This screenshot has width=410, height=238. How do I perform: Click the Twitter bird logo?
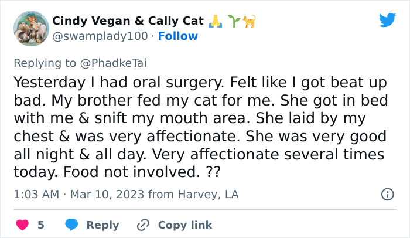tap(387, 20)
